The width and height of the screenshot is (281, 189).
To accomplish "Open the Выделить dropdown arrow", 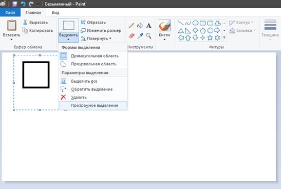I will point(68,40).
